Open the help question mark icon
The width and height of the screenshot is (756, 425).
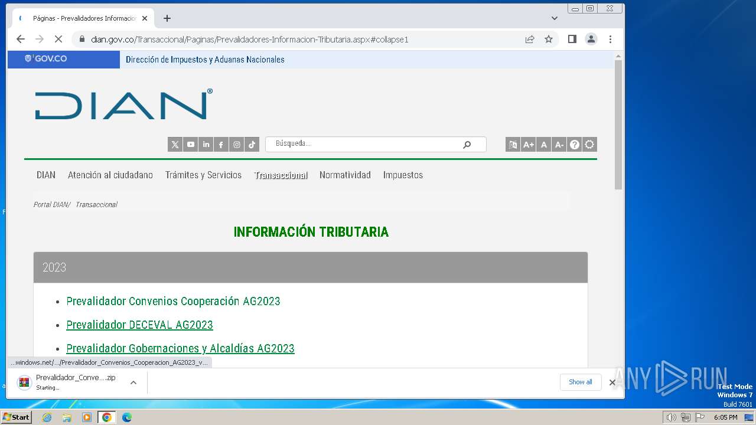(574, 145)
